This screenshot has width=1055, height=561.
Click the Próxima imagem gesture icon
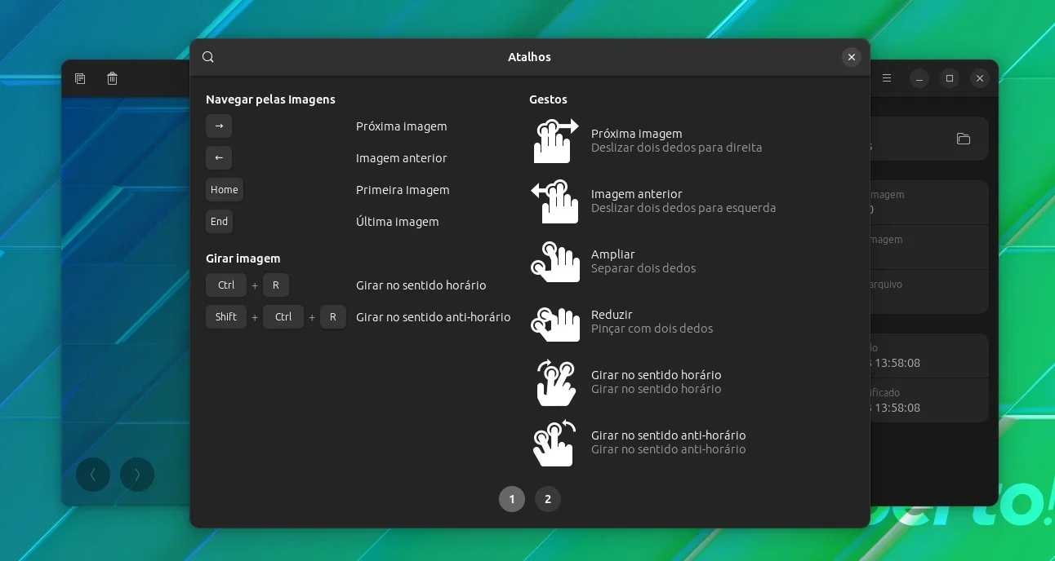(x=555, y=140)
